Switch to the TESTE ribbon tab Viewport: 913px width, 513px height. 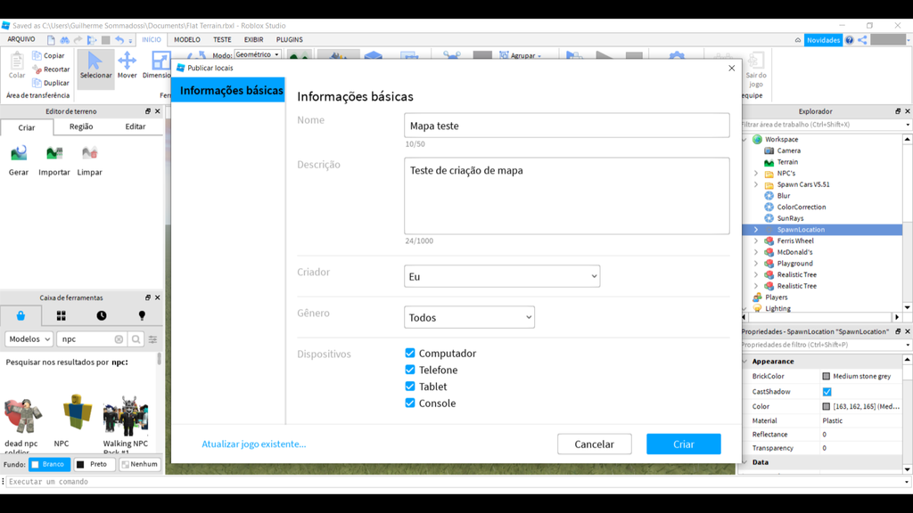(222, 39)
